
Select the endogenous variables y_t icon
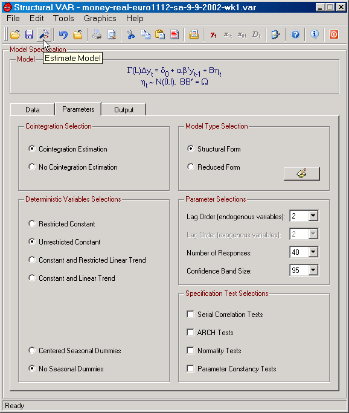(x=213, y=34)
